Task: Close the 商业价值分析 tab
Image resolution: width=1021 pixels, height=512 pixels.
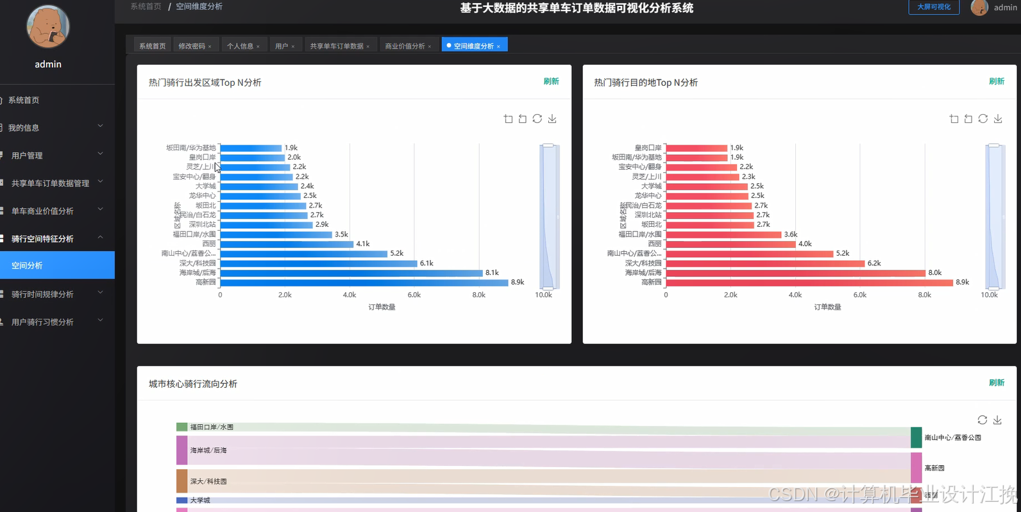Action: point(430,47)
